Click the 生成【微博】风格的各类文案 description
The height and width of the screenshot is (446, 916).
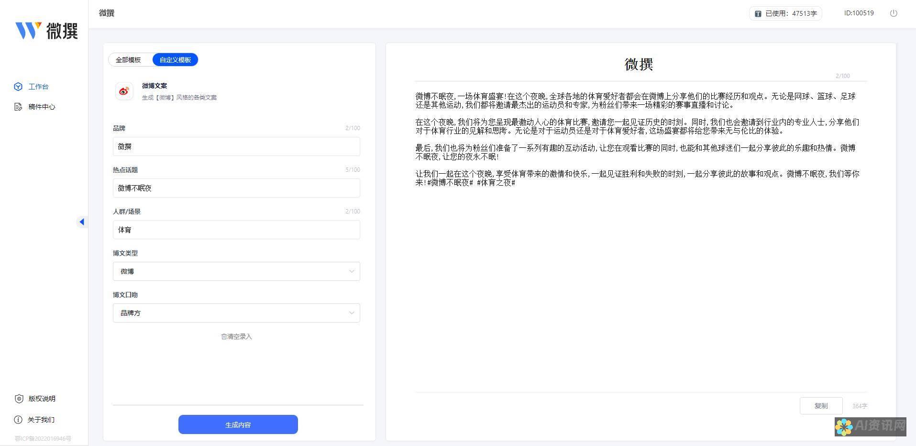pos(179,98)
